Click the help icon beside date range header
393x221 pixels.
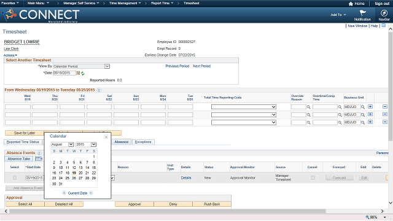point(99,90)
